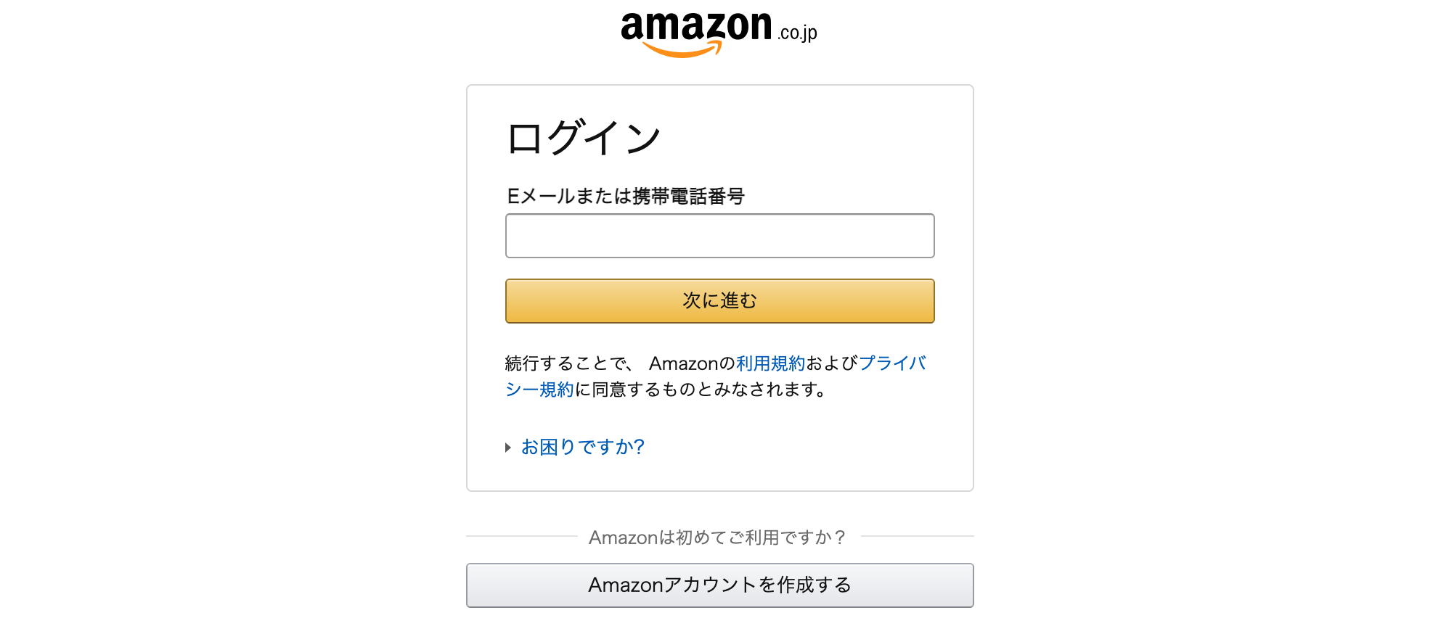Click the divider line right of ご利用ですか？ text

click(x=917, y=537)
